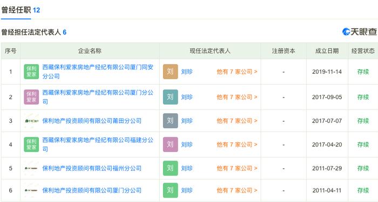Click the 保利爱家 logo in row 1

pyautogui.click(x=31, y=72)
